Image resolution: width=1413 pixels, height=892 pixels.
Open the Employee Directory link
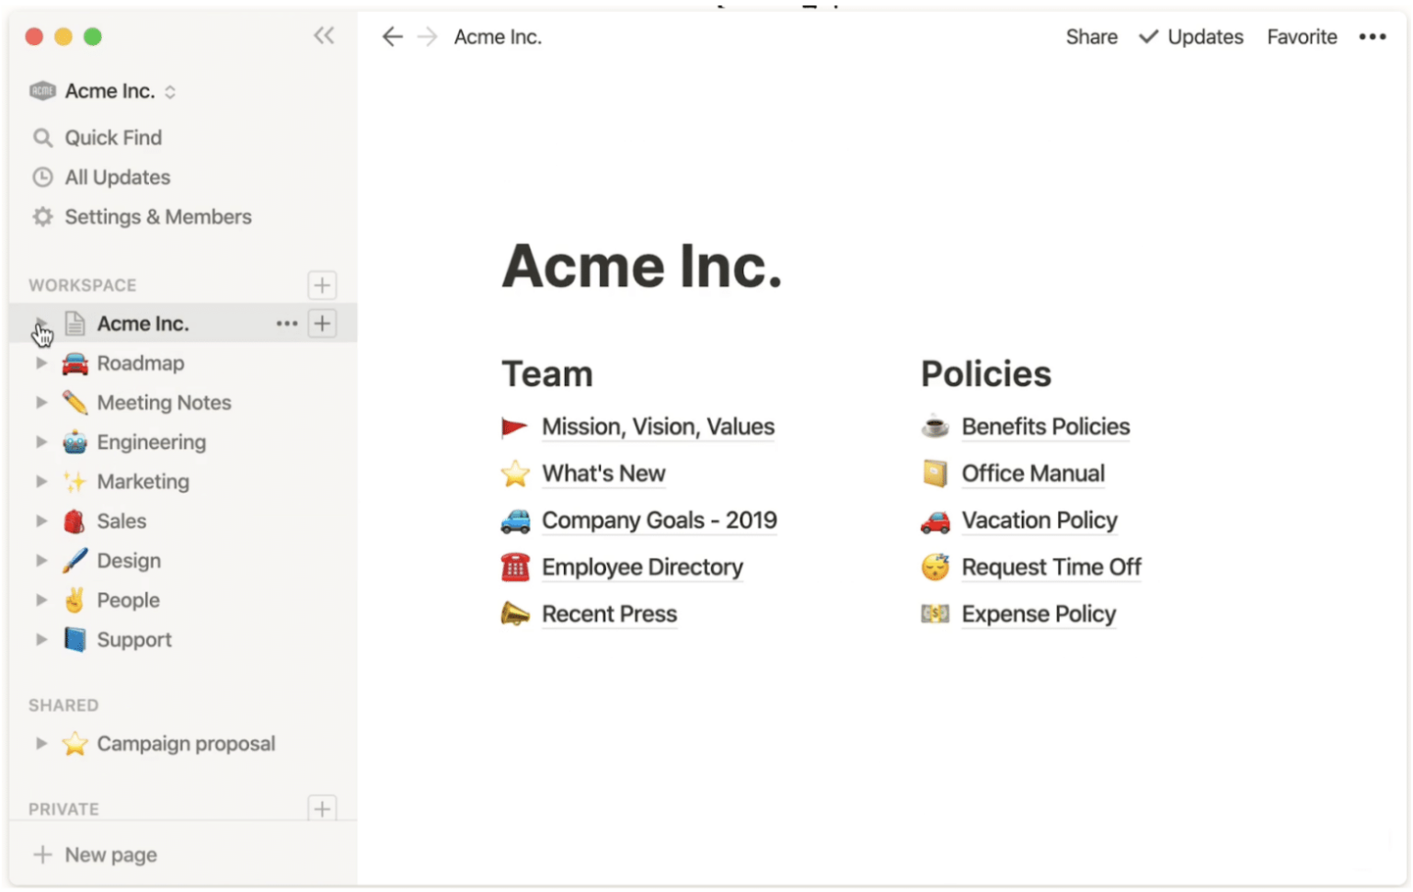click(642, 567)
